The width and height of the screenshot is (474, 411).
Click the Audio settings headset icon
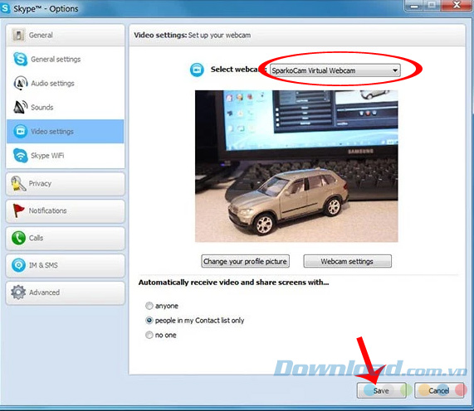point(20,83)
